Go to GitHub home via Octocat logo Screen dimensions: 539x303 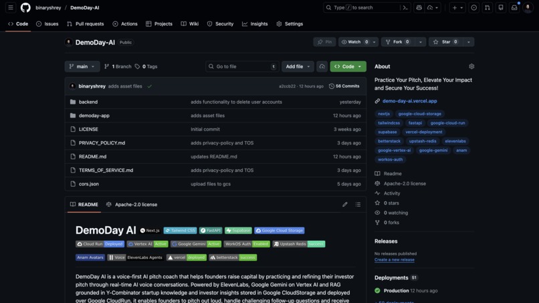pyautogui.click(x=25, y=7)
